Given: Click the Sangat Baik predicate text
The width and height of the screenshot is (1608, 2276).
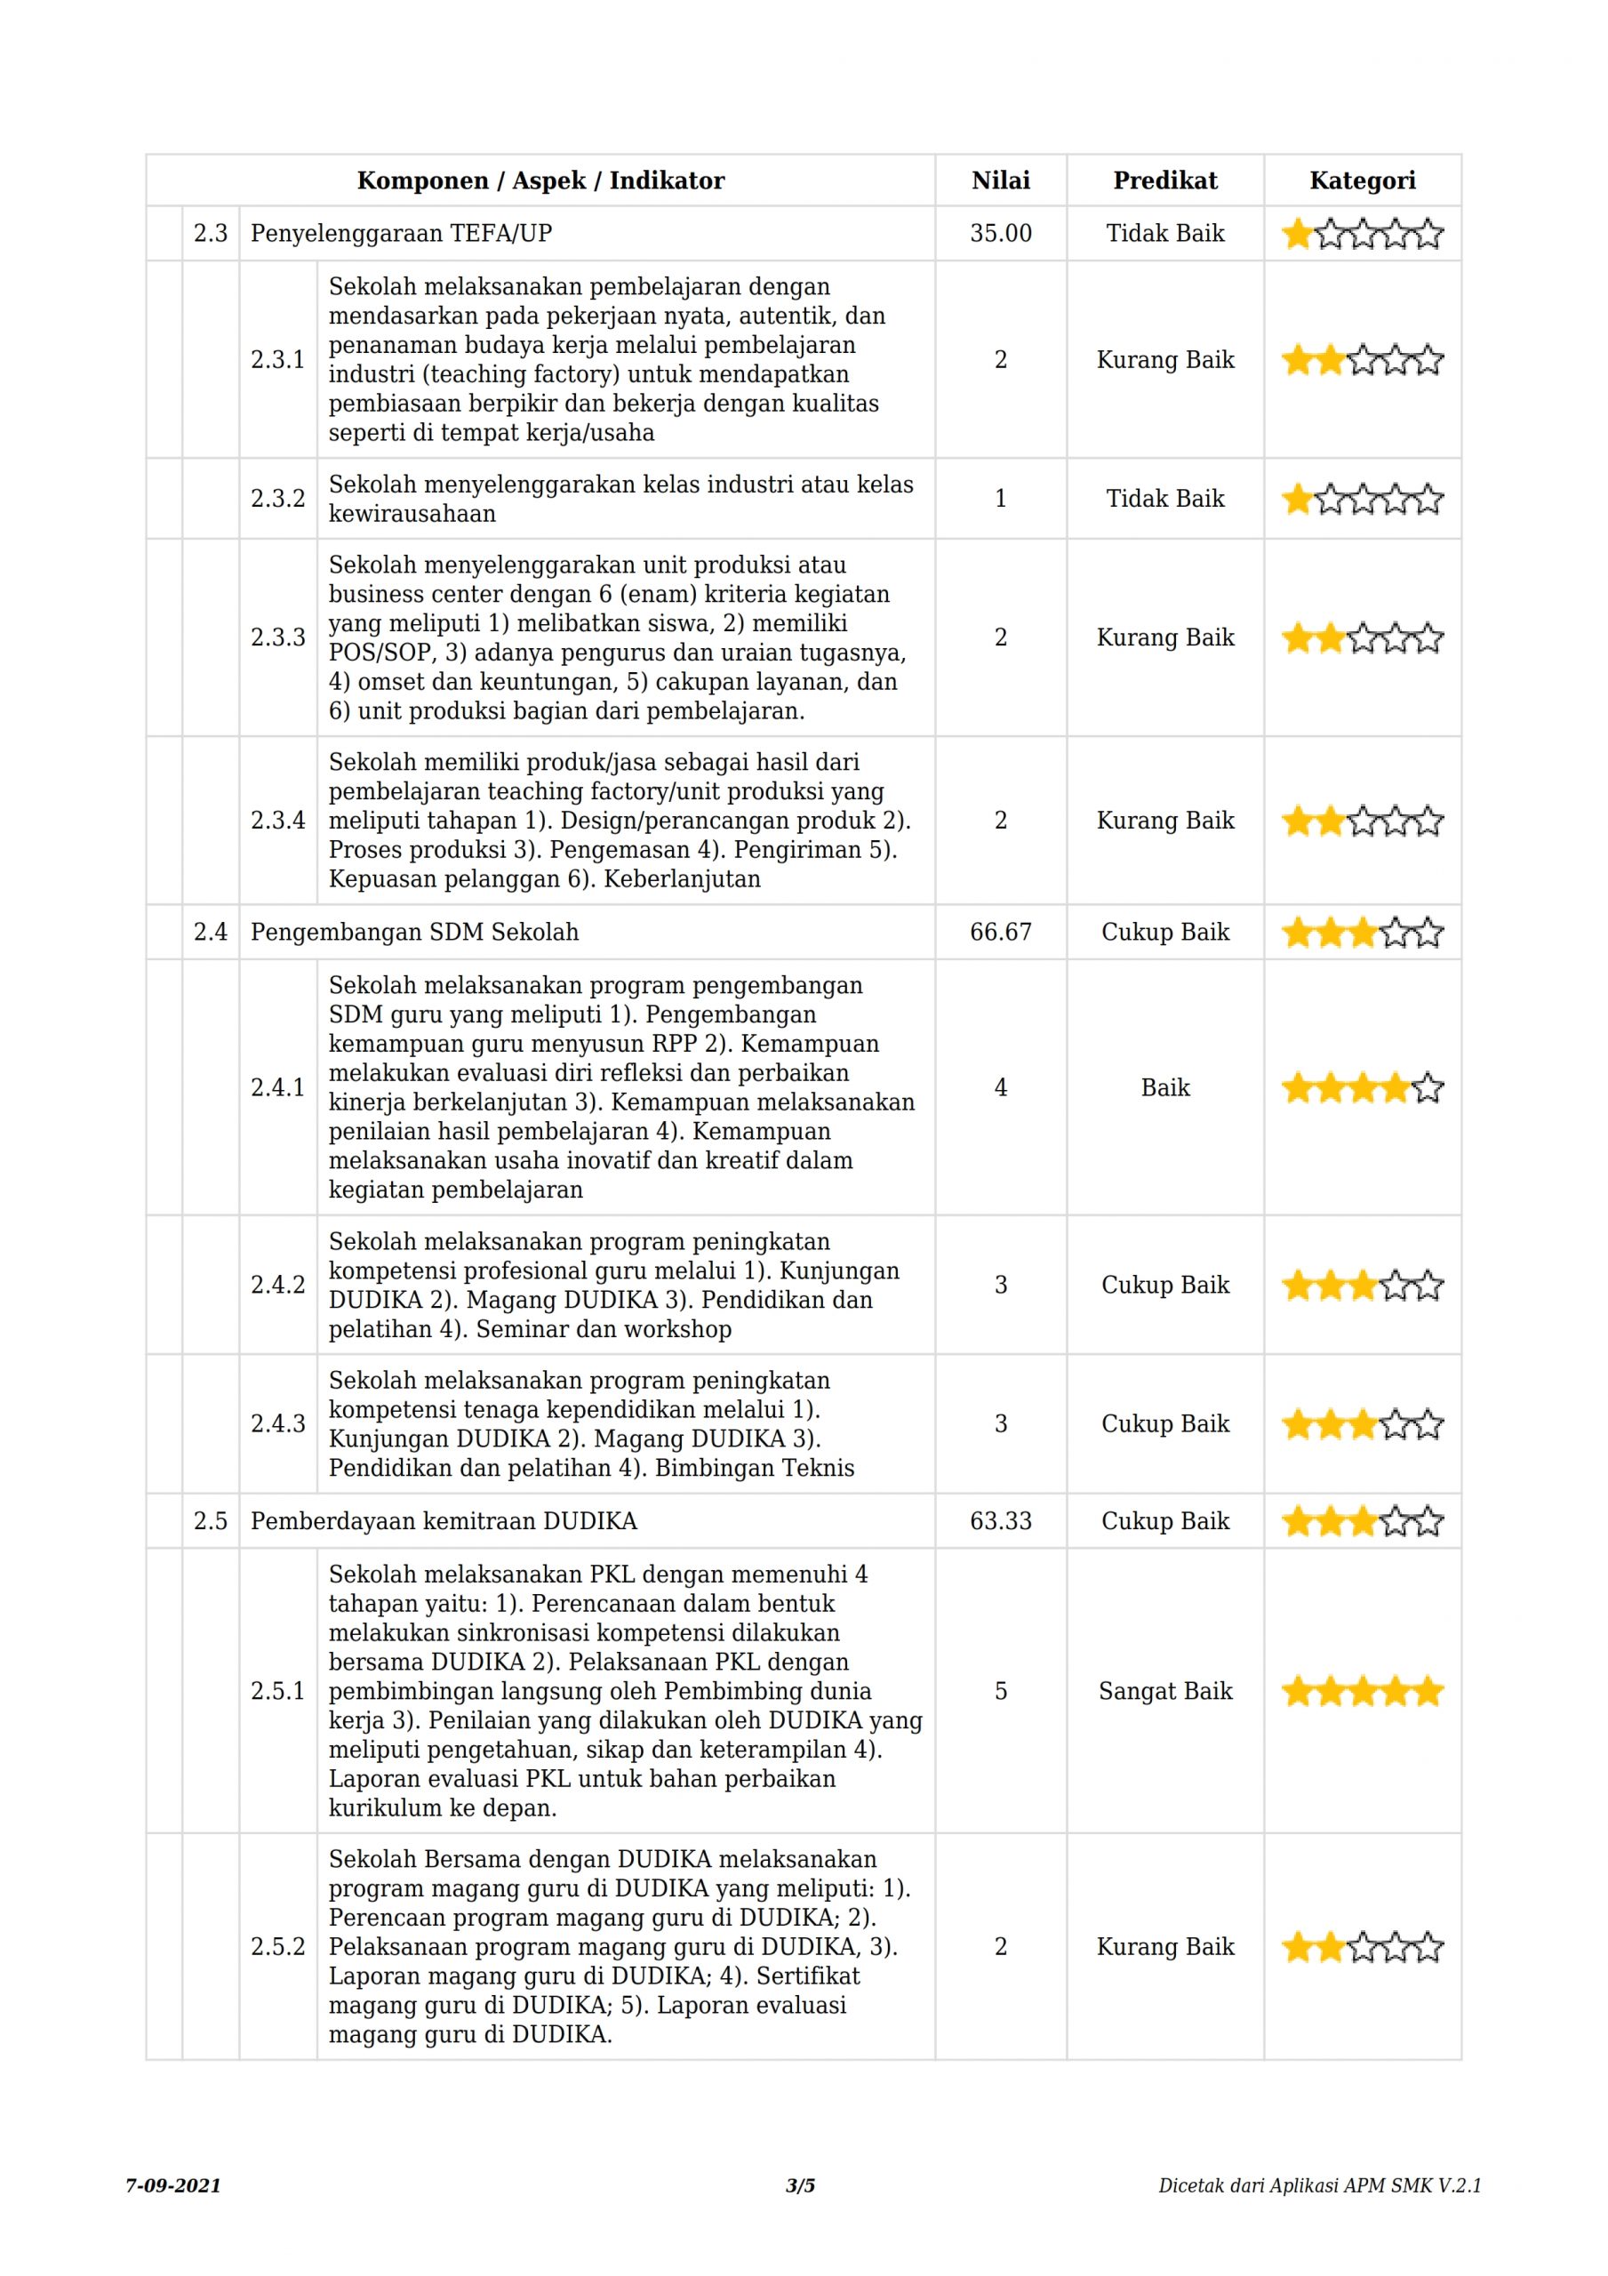Looking at the screenshot, I should click(1164, 1691).
